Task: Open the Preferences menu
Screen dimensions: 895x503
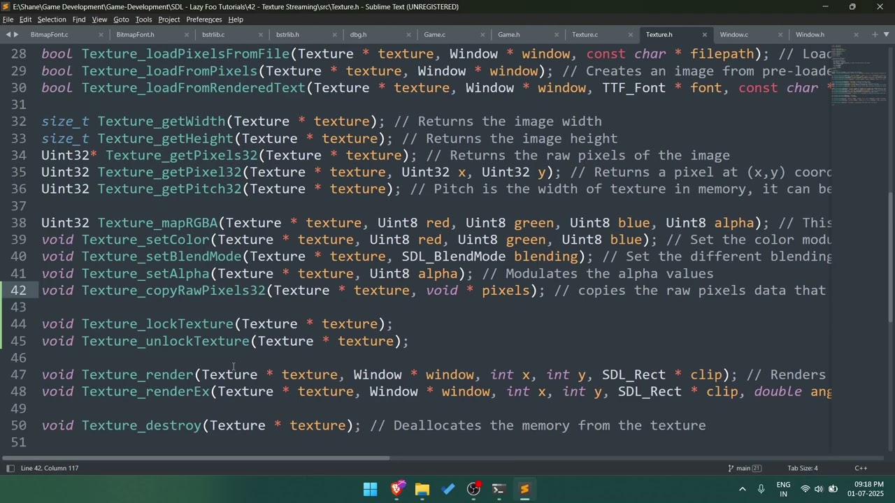Action: click(204, 20)
